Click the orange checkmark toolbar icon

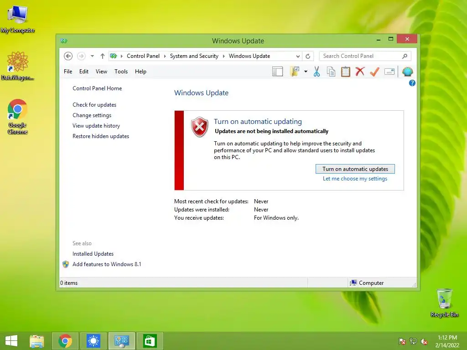[x=375, y=72]
